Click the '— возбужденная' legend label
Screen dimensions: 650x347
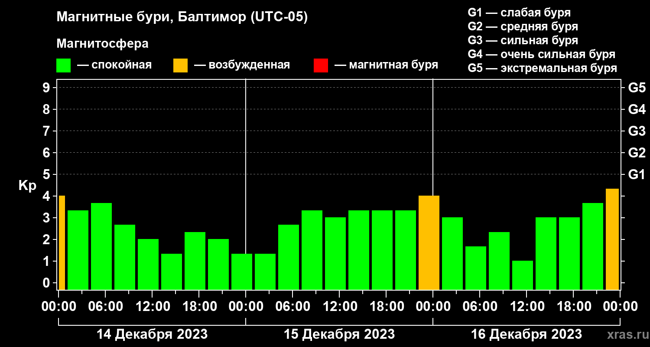pos(242,65)
